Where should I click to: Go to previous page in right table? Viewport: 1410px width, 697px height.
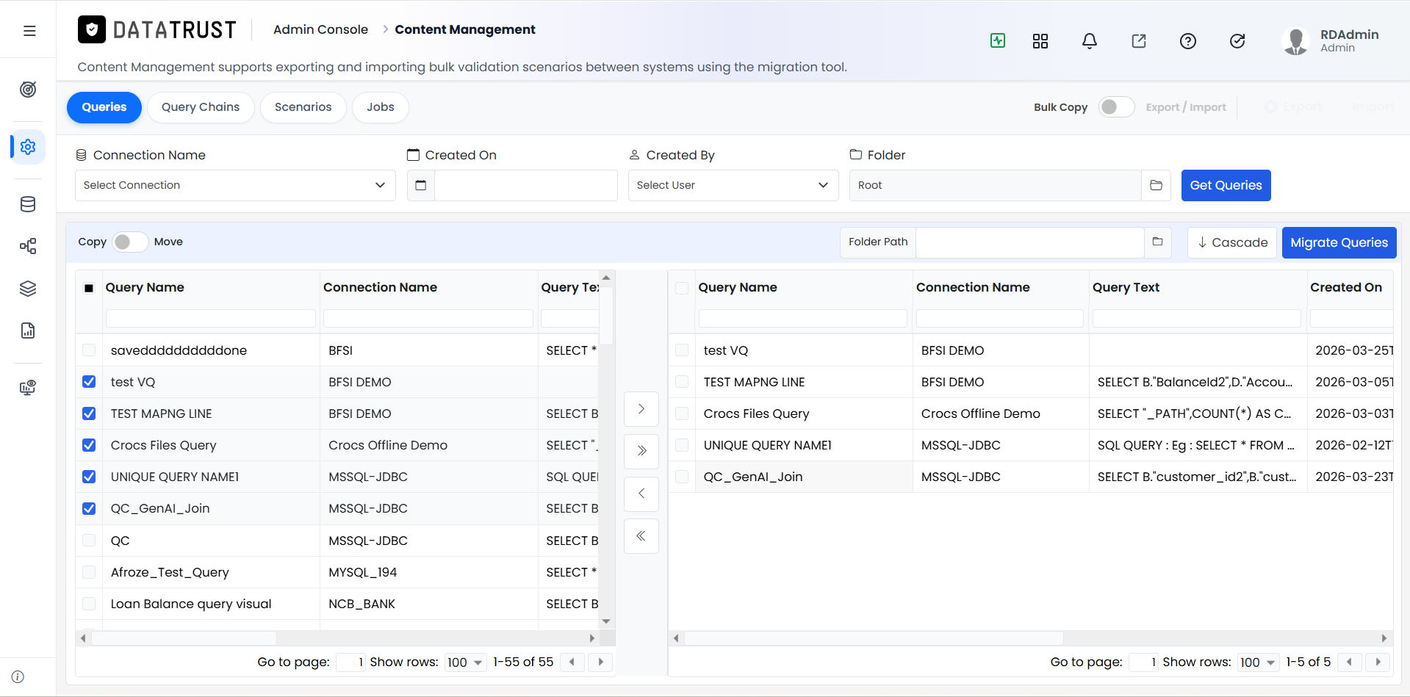pyautogui.click(x=1349, y=662)
